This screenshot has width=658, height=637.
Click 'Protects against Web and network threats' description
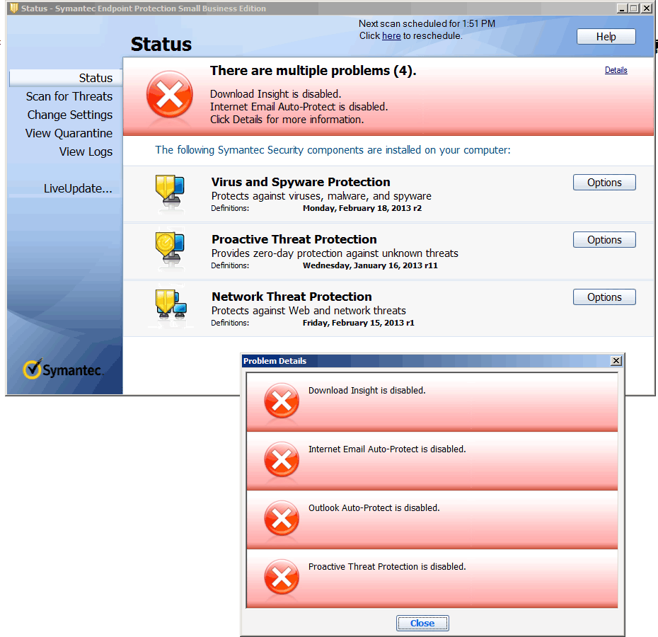[308, 311]
